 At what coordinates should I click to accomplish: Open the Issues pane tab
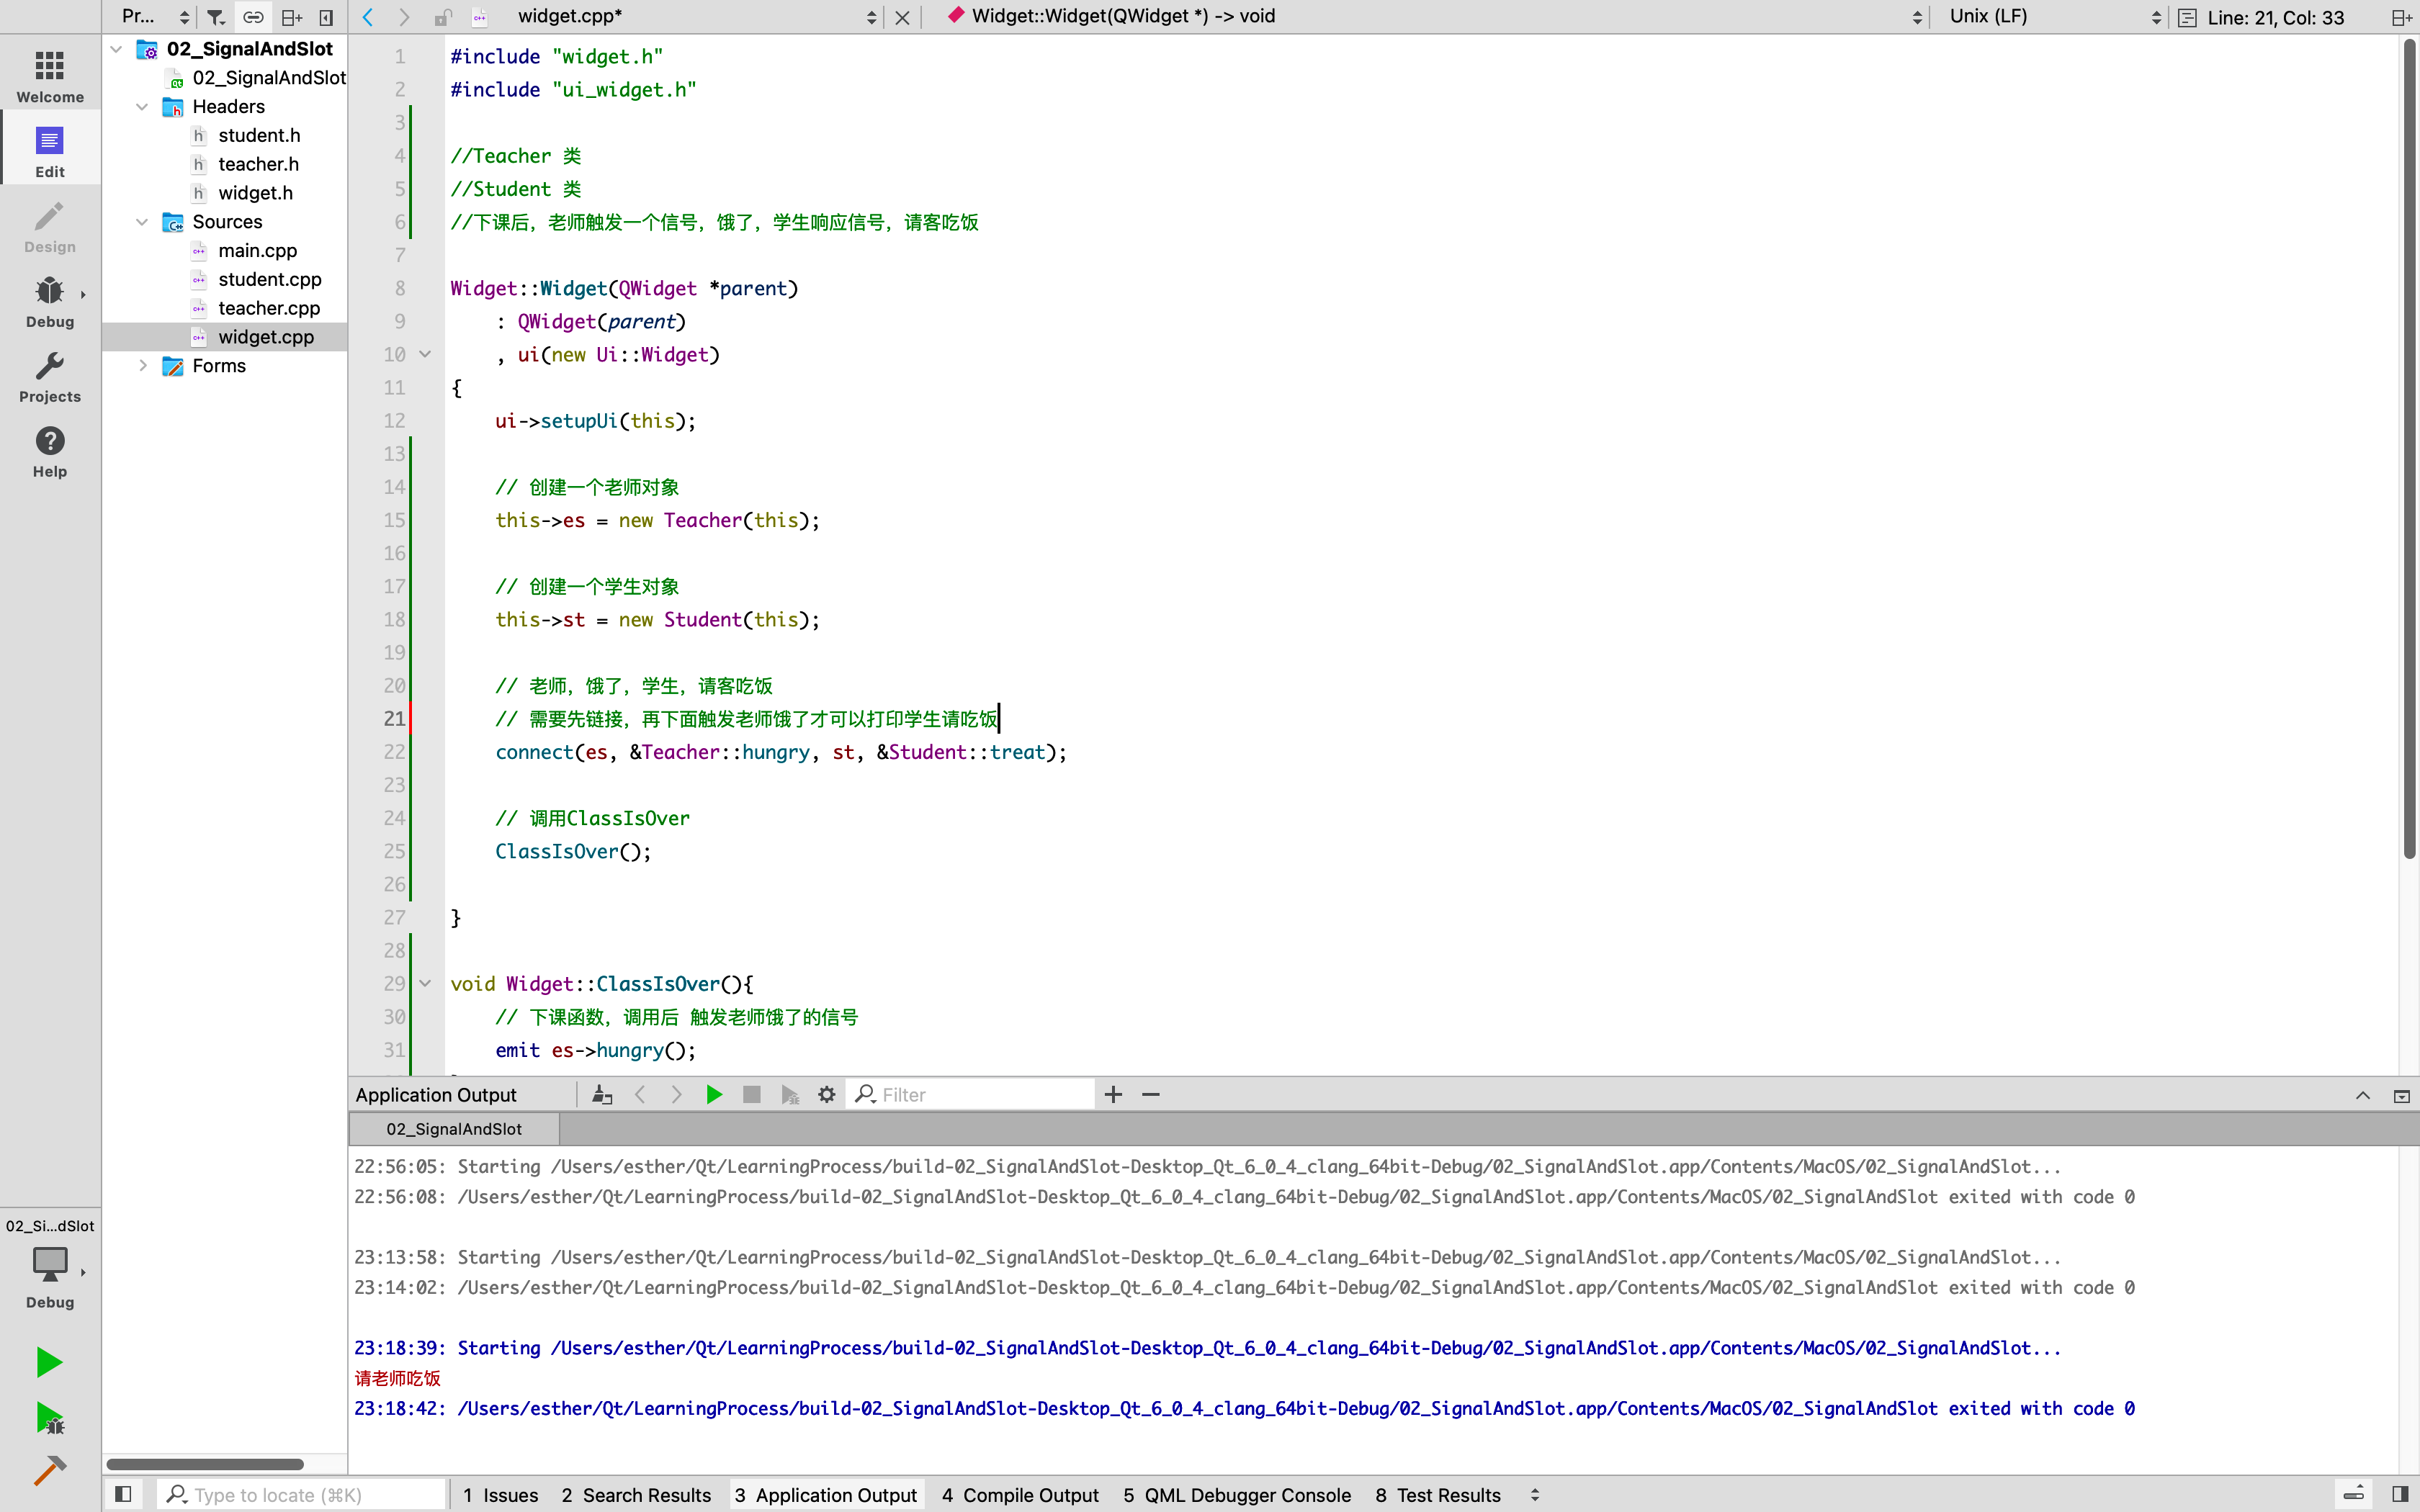coord(500,1494)
